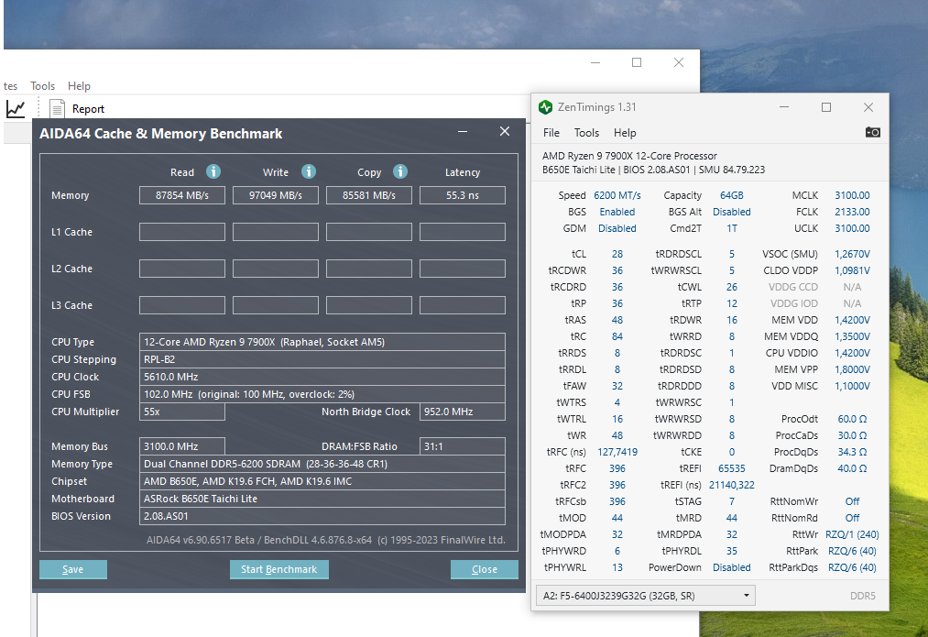
Task: Click MEM VDDQ value 1,3500V
Action: (852, 336)
